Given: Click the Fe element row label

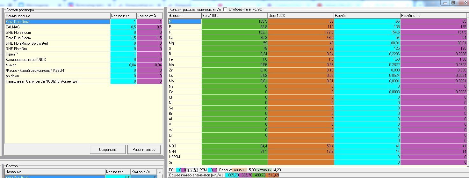Looking at the screenshot, I should coord(185,59).
